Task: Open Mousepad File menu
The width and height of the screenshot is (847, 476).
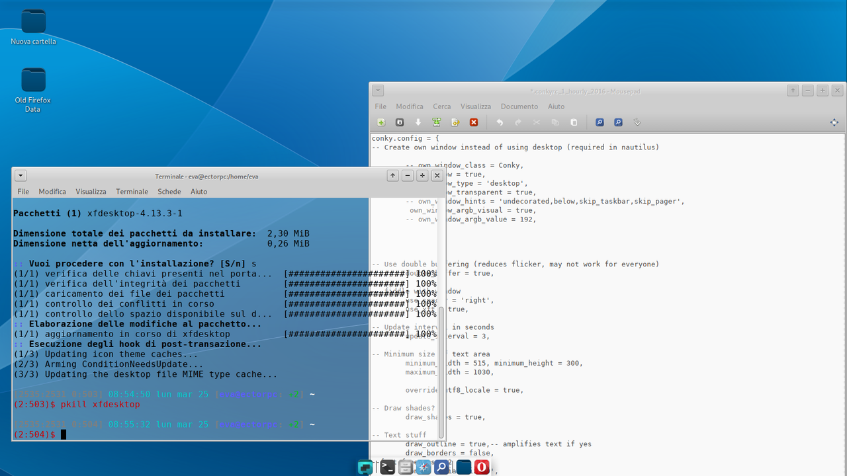Action: coord(380,106)
